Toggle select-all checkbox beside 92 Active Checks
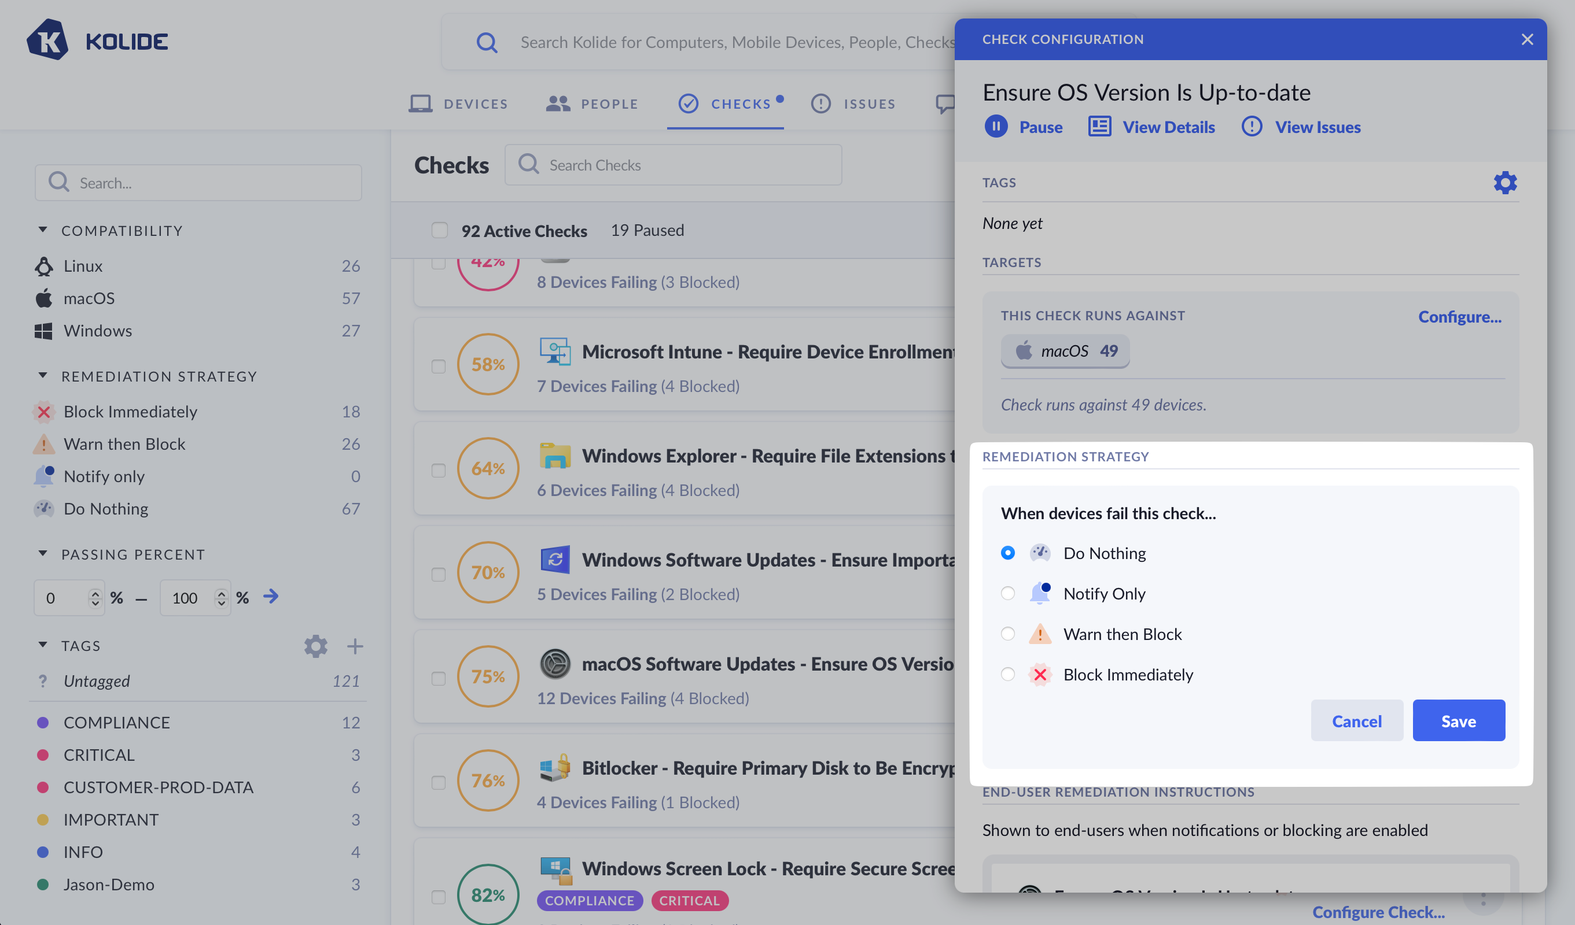Screen dimensions: 1575x925 point(439,231)
